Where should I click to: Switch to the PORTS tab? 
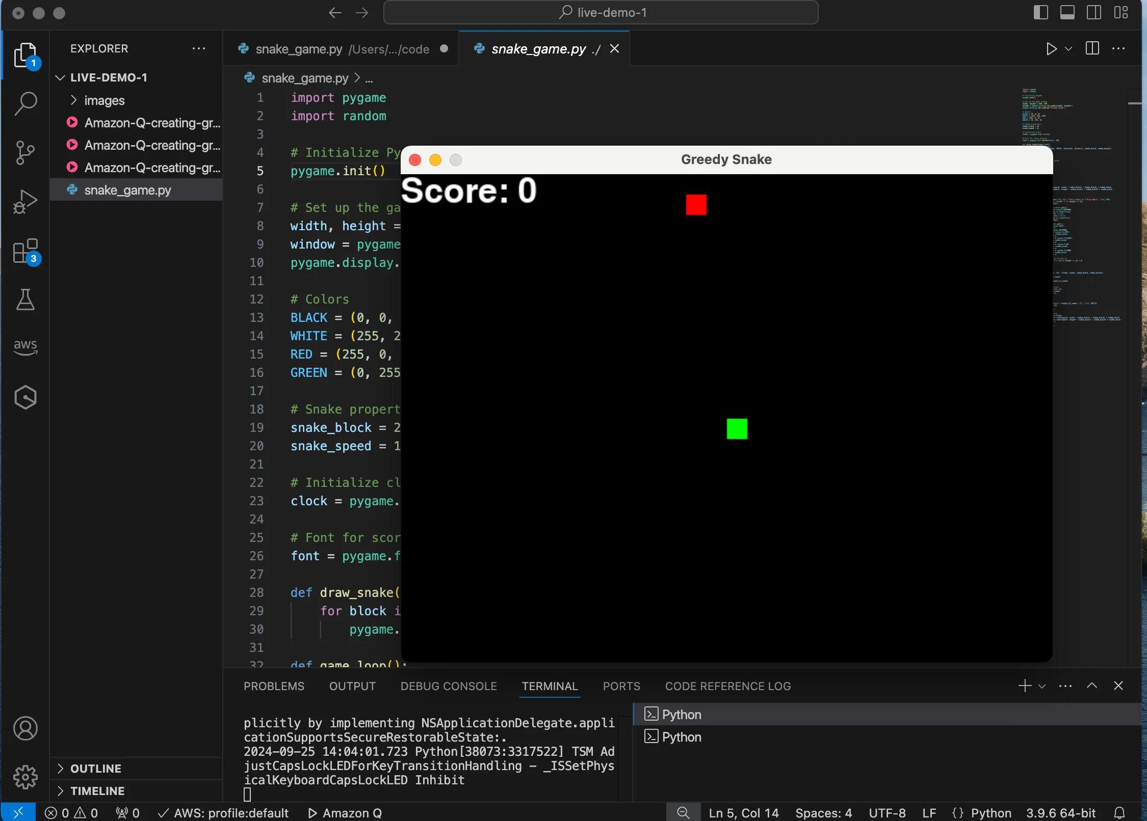click(x=621, y=686)
